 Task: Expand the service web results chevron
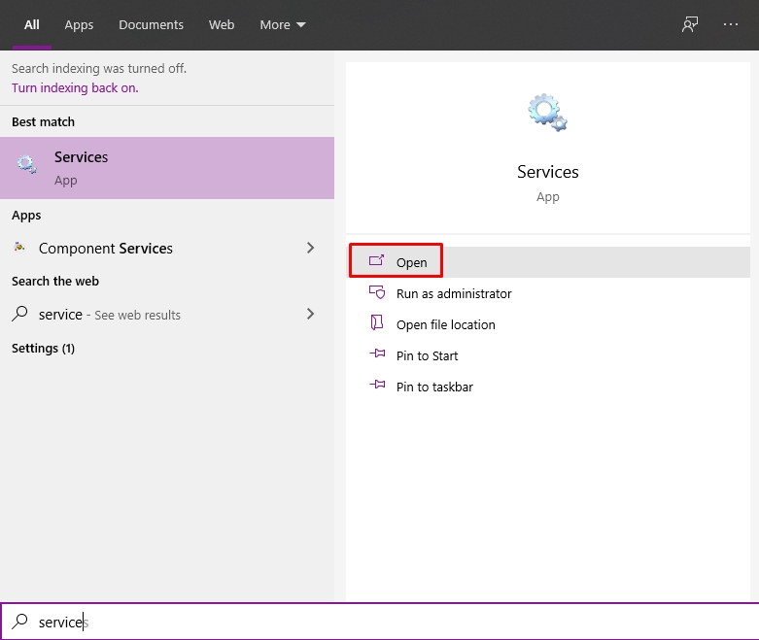310,314
